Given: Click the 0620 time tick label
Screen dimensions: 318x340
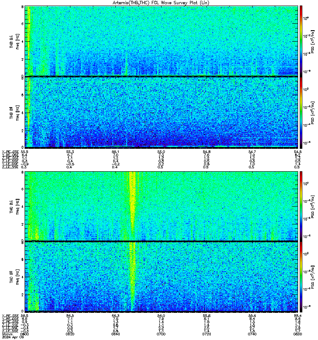Looking at the screenshot, I should point(70,334).
